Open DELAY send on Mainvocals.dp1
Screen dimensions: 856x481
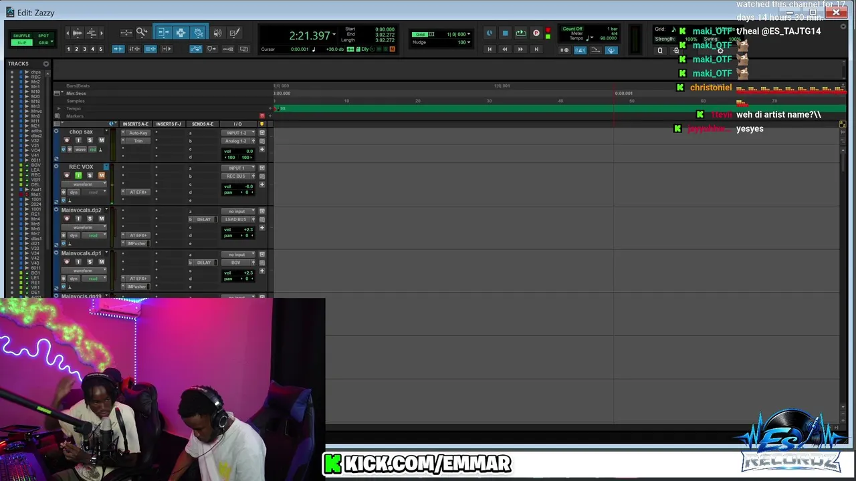[x=203, y=263]
